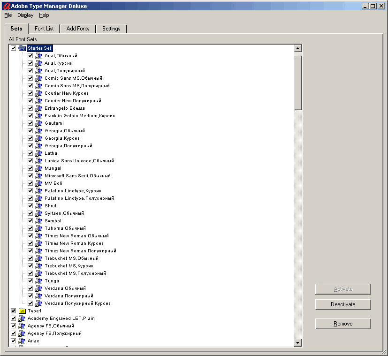The height and width of the screenshot is (356, 388).
Task: Click the Adobe Type Manager title bar logo
Action: [x=7, y=6]
